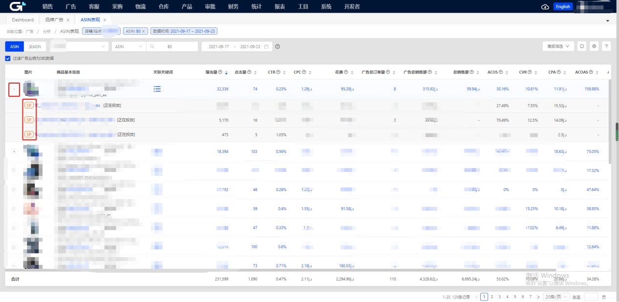
Task: Uncheck the 过滤广告业绩为0的数据 checkbox
Action: pos(7,58)
